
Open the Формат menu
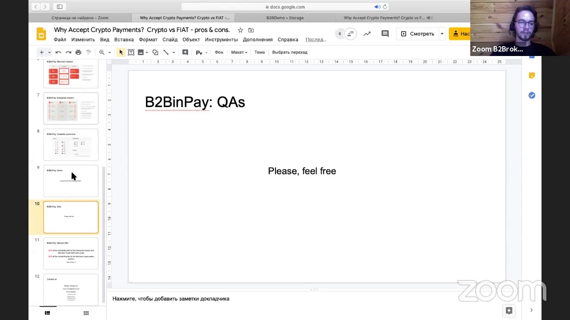pos(148,40)
